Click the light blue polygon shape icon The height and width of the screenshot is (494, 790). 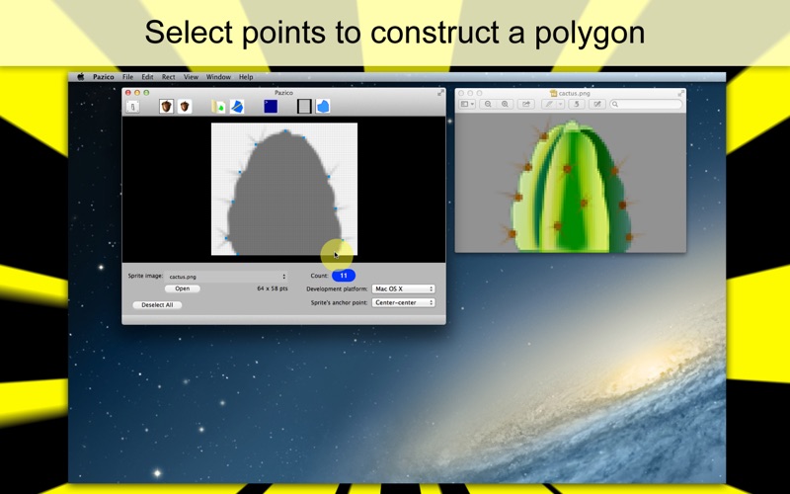(x=323, y=107)
